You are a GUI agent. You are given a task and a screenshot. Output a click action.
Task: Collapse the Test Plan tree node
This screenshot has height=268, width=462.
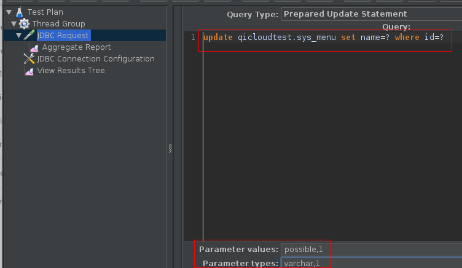[9, 12]
